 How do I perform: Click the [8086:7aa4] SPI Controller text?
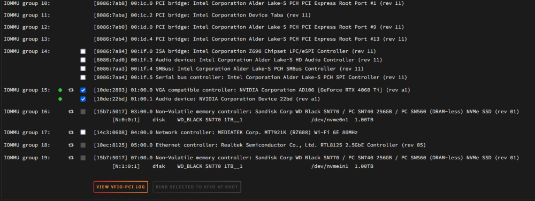click(x=250, y=78)
